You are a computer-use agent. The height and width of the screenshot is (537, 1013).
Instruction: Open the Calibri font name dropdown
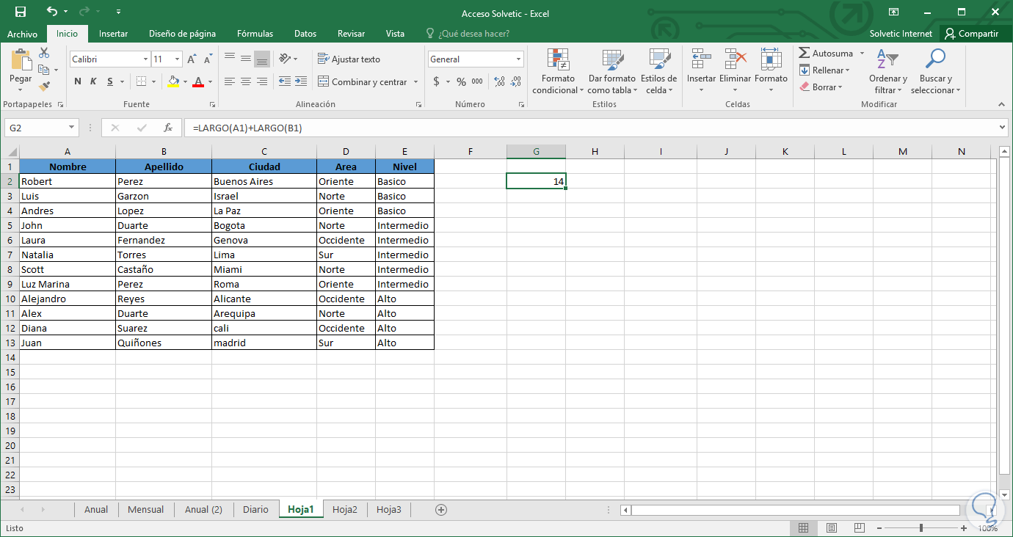tap(145, 59)
